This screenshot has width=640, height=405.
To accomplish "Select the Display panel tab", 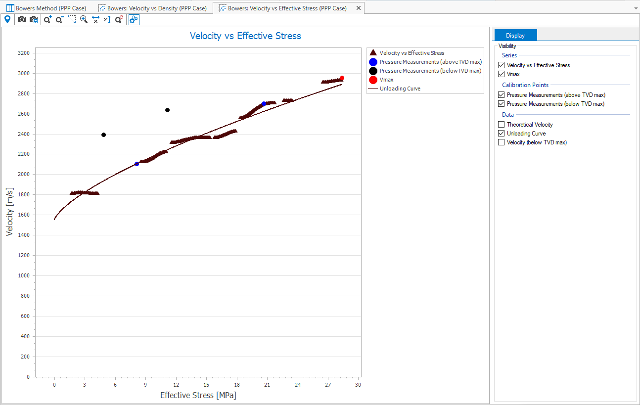I will point(515,35).
